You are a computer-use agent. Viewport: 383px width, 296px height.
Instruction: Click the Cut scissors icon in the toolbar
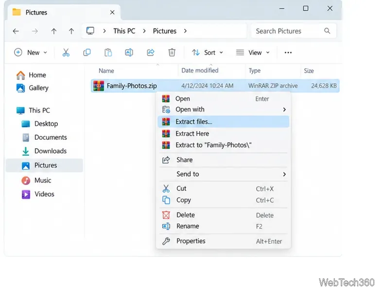tap(66, 53)
